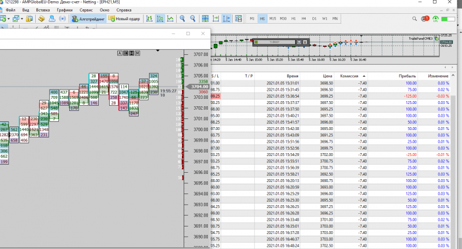Open the search magnifier icon
This screenshot has width=462, height=249.
click(414, 19)
